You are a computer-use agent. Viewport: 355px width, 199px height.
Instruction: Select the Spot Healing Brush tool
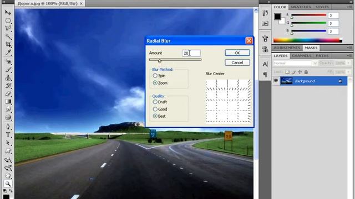click(x=8, y=61)
